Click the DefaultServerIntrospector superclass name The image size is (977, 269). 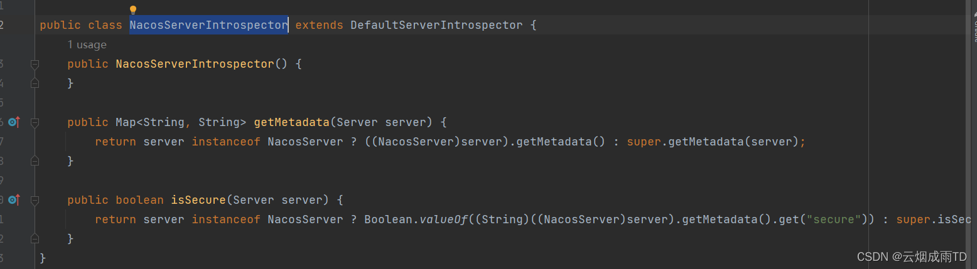pyautogui.click(x=436, y=25)
